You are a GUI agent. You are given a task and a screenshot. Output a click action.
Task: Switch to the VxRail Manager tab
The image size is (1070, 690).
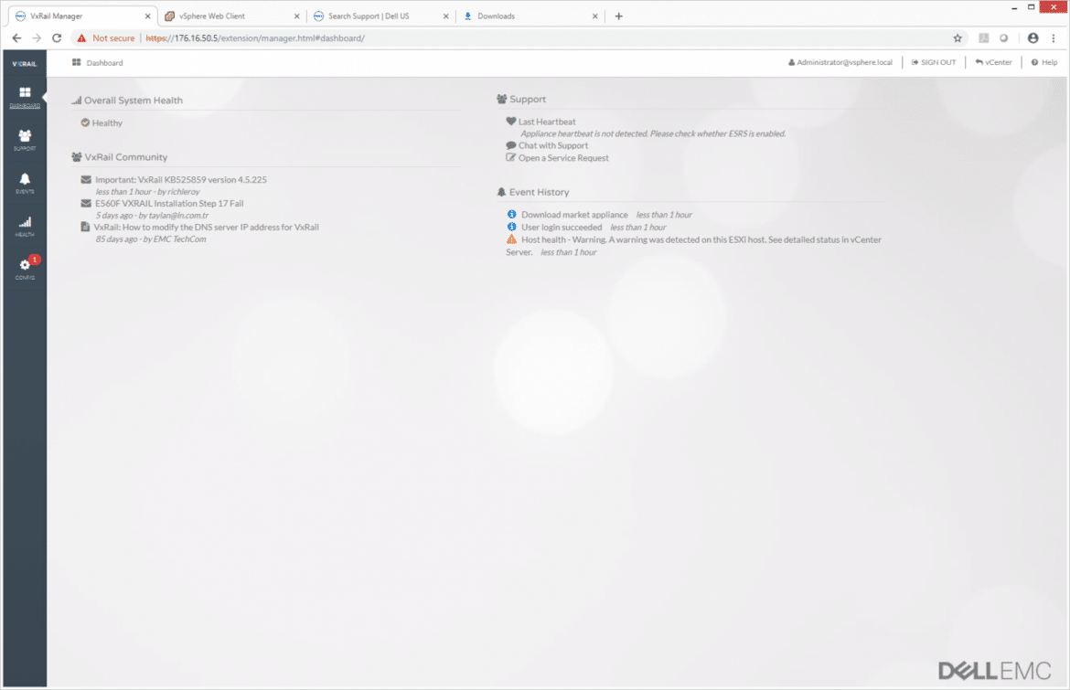[x=82, y=16]
